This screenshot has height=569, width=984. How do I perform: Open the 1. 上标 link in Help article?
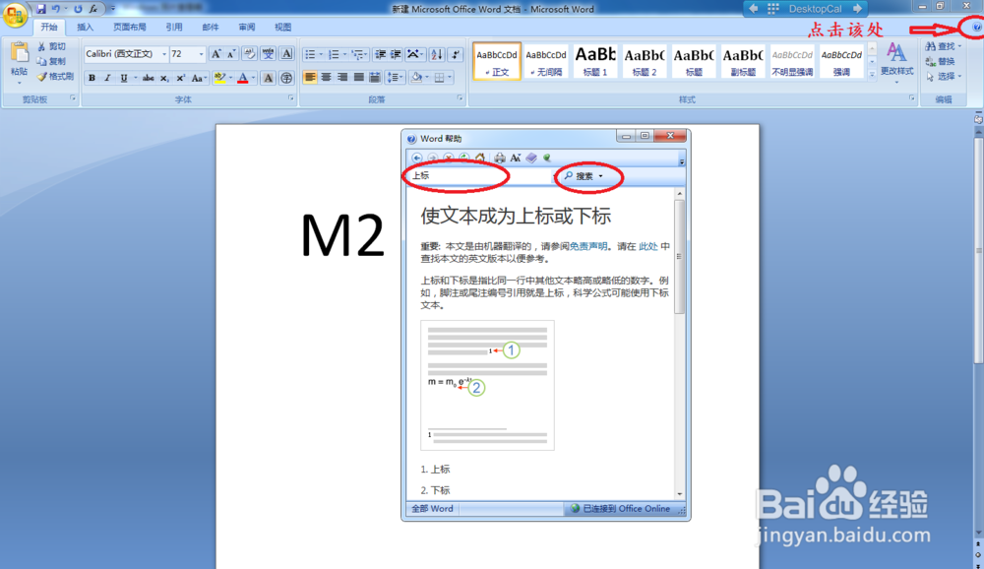tap(440, 470)
